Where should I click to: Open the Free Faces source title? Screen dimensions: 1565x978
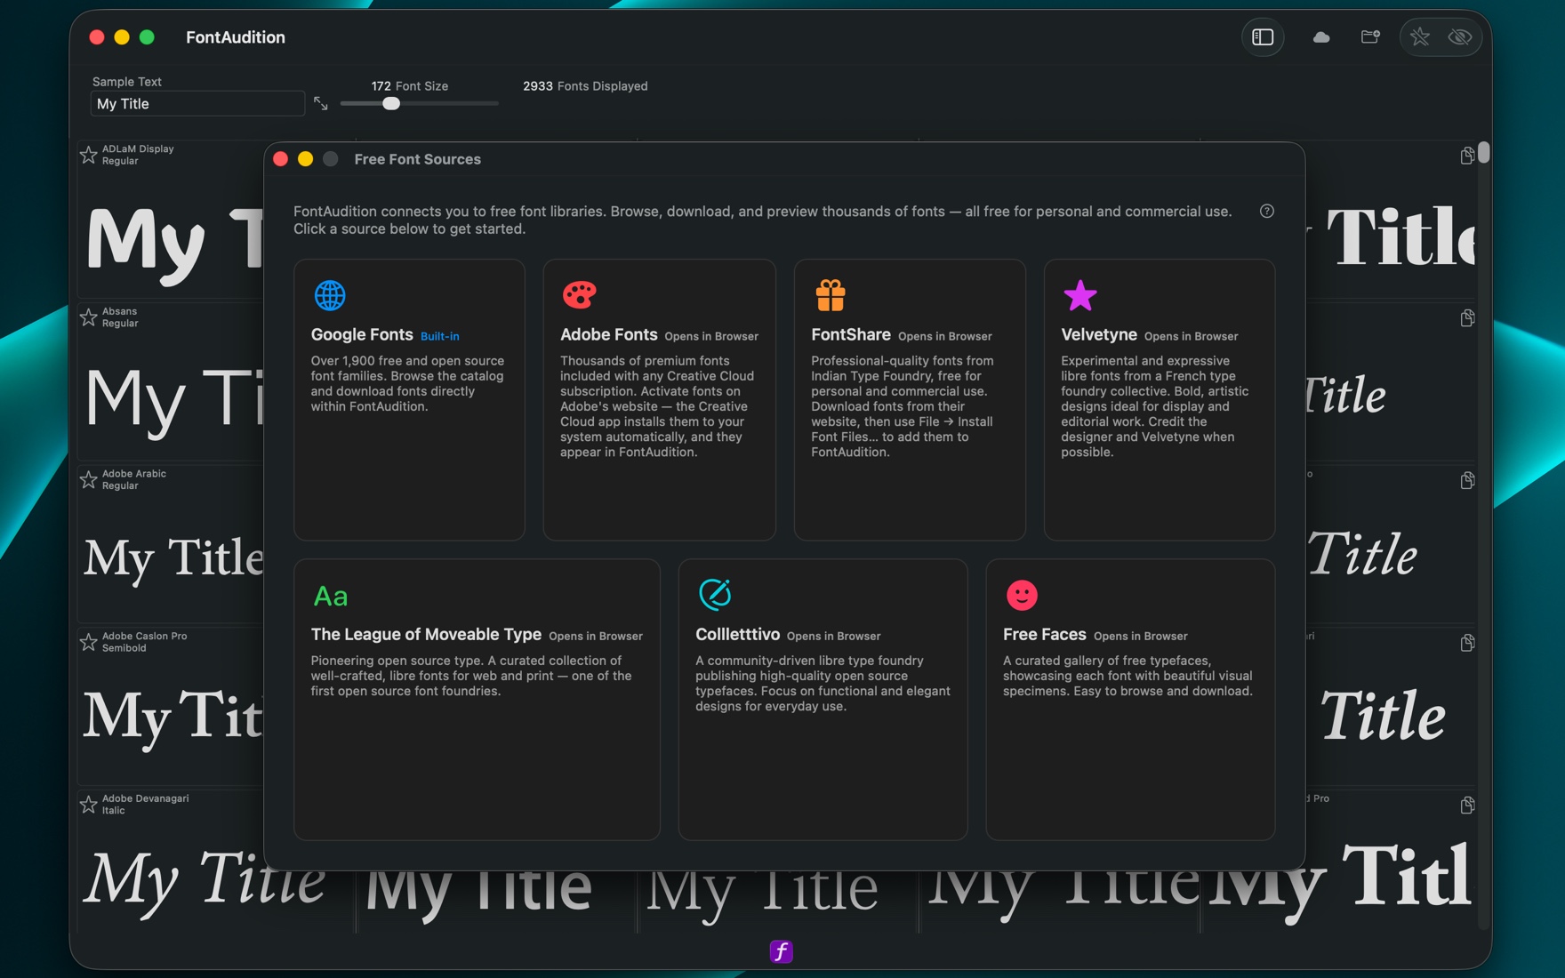(1045, 635)
